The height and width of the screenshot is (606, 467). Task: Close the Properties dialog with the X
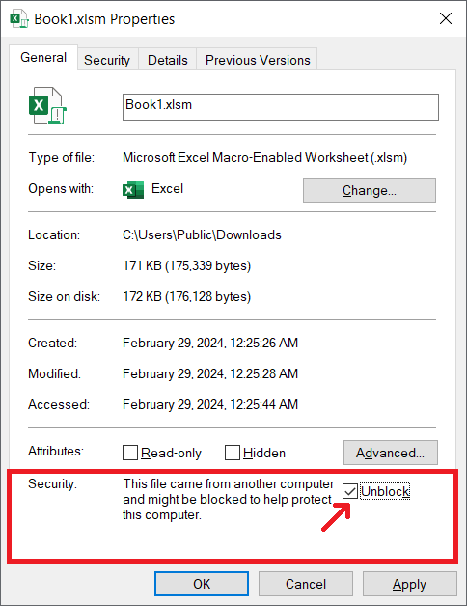click(x=446, y=18)
